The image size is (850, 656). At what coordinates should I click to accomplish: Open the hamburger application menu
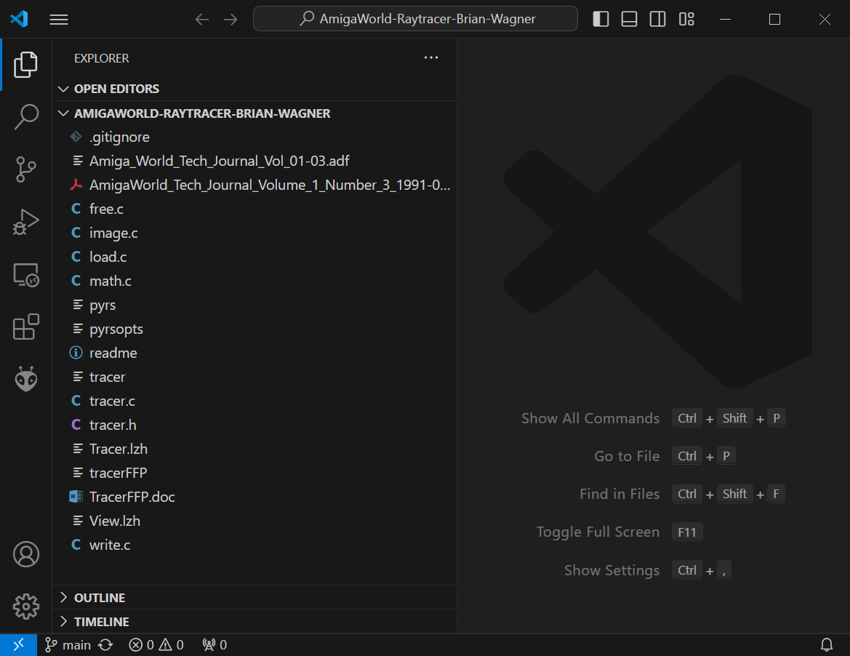59,20
